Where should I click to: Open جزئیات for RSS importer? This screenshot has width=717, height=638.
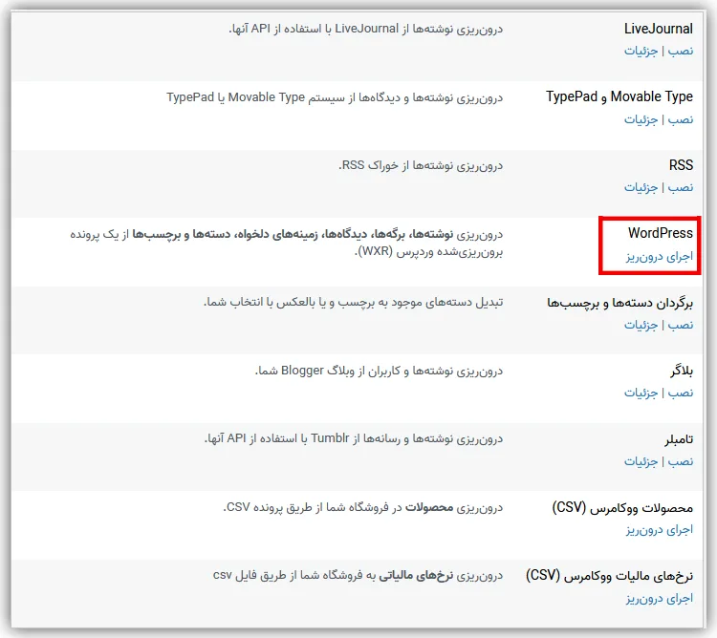[641, 187]
